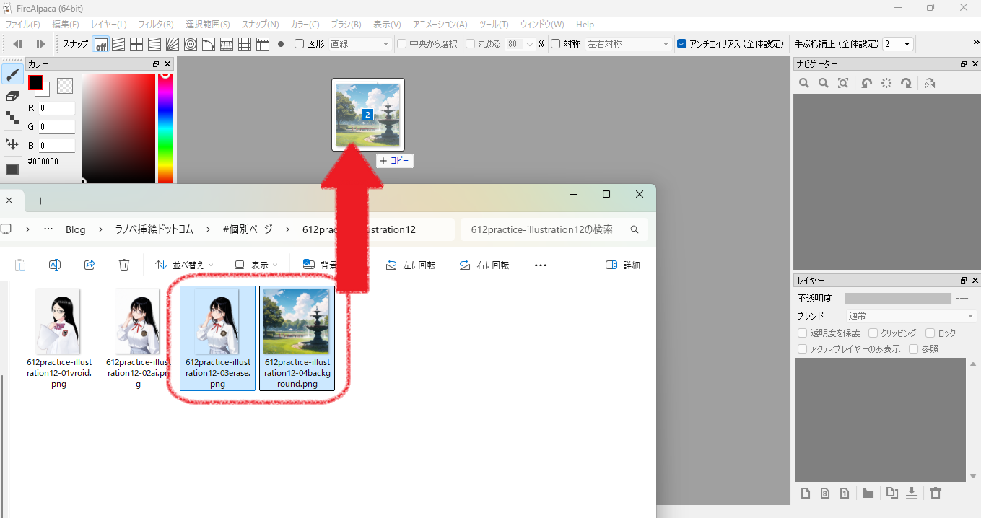Select the Move tool
This screenshot has height=518, width=981.
[x=12, y=144]
